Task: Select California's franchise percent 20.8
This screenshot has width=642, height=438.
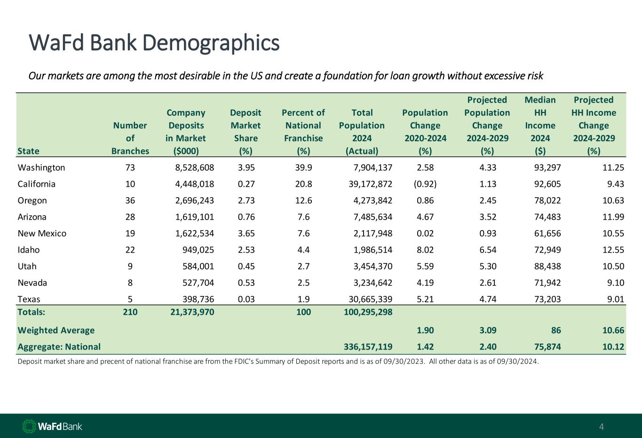Action: pos(303,184)
